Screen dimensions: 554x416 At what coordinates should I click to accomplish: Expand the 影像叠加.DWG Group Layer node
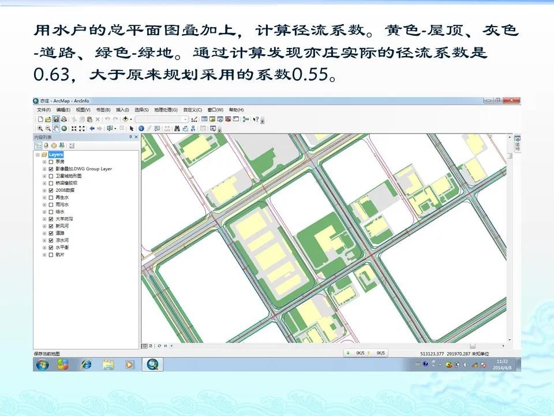(x=44, y=169)
